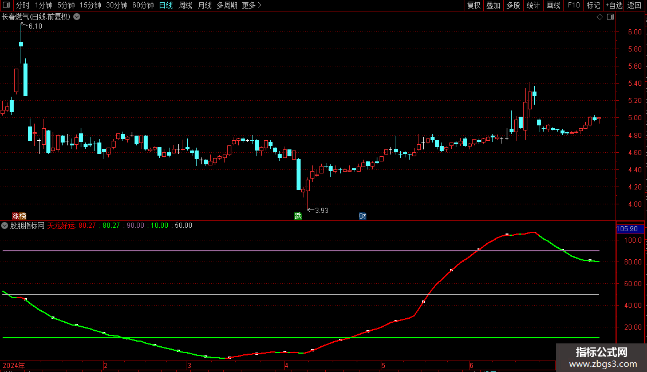
Task: Select the 15分钟 period
Action: pos(90,5)
